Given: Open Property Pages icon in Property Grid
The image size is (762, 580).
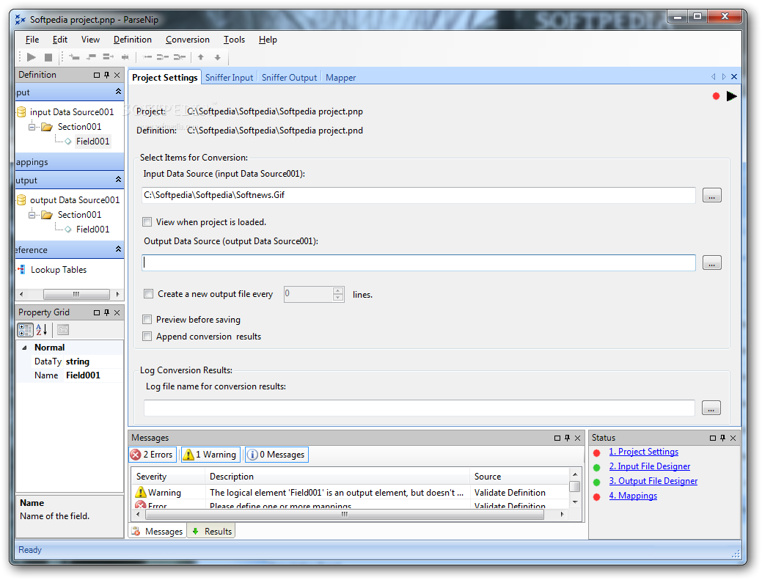Looking at the screenshot, I should click(x=63, y=330).
